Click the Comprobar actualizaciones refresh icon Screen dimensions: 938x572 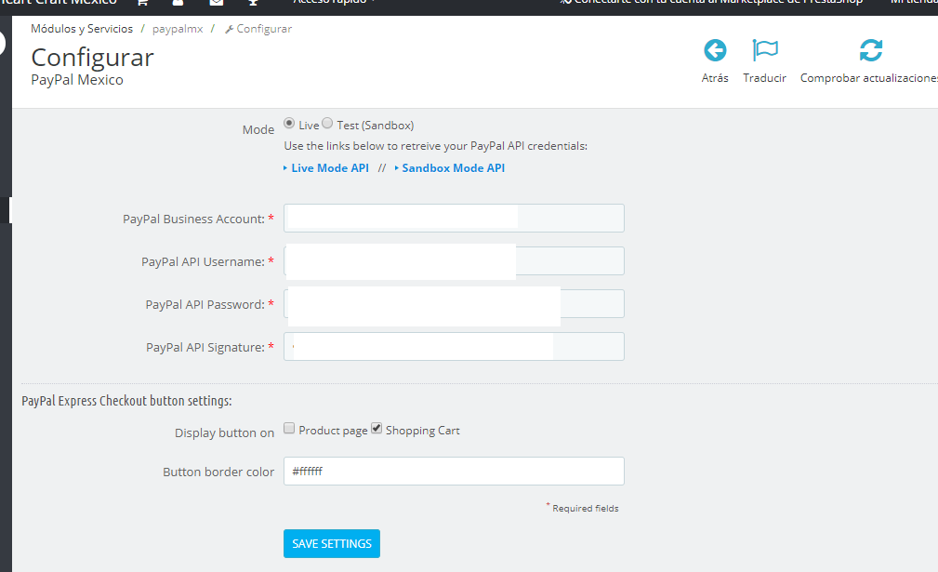pos(870,50)
